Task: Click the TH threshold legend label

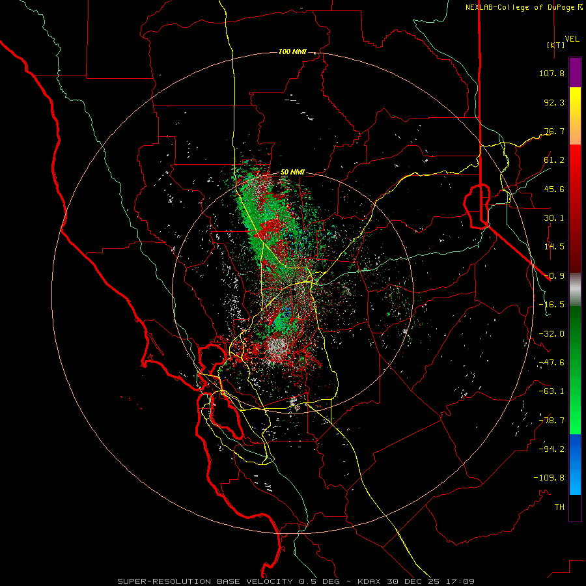Action: 559,507
